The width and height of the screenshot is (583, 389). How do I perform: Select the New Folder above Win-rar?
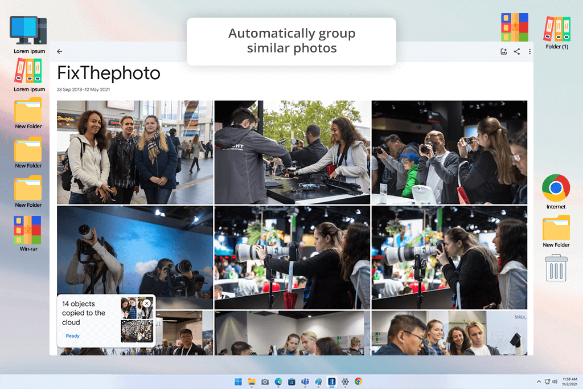(x=28, y=192)
